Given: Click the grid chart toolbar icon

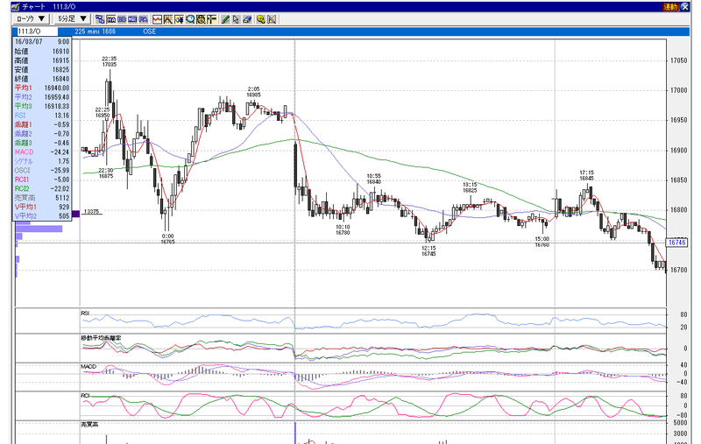Looking at the screenshot, I should coord(168,19).
